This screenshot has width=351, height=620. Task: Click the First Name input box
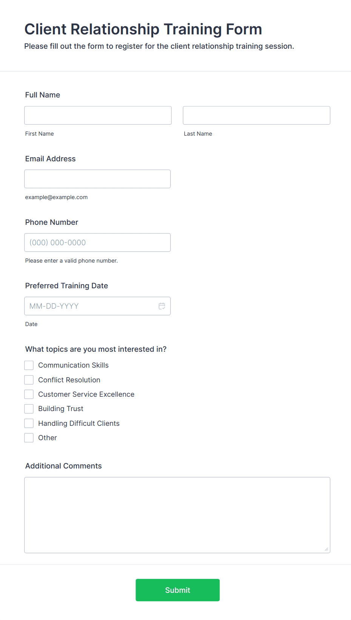98,115
